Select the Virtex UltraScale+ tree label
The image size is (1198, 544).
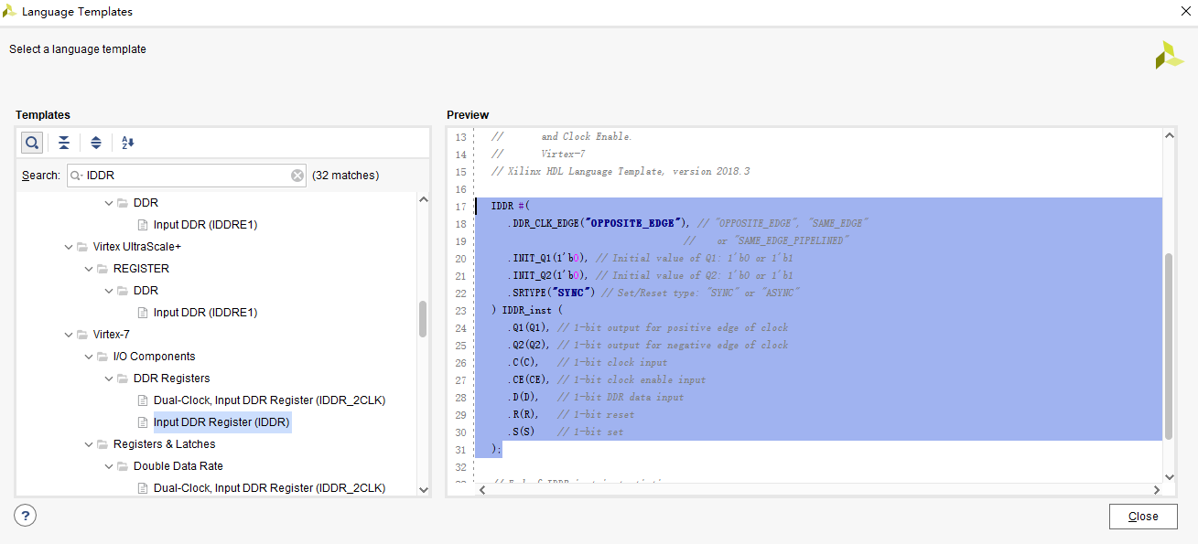[136, 247]
